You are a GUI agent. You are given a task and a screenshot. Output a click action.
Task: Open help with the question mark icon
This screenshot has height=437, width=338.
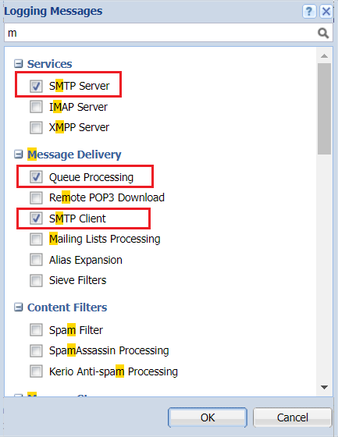(x=309, y=12)
